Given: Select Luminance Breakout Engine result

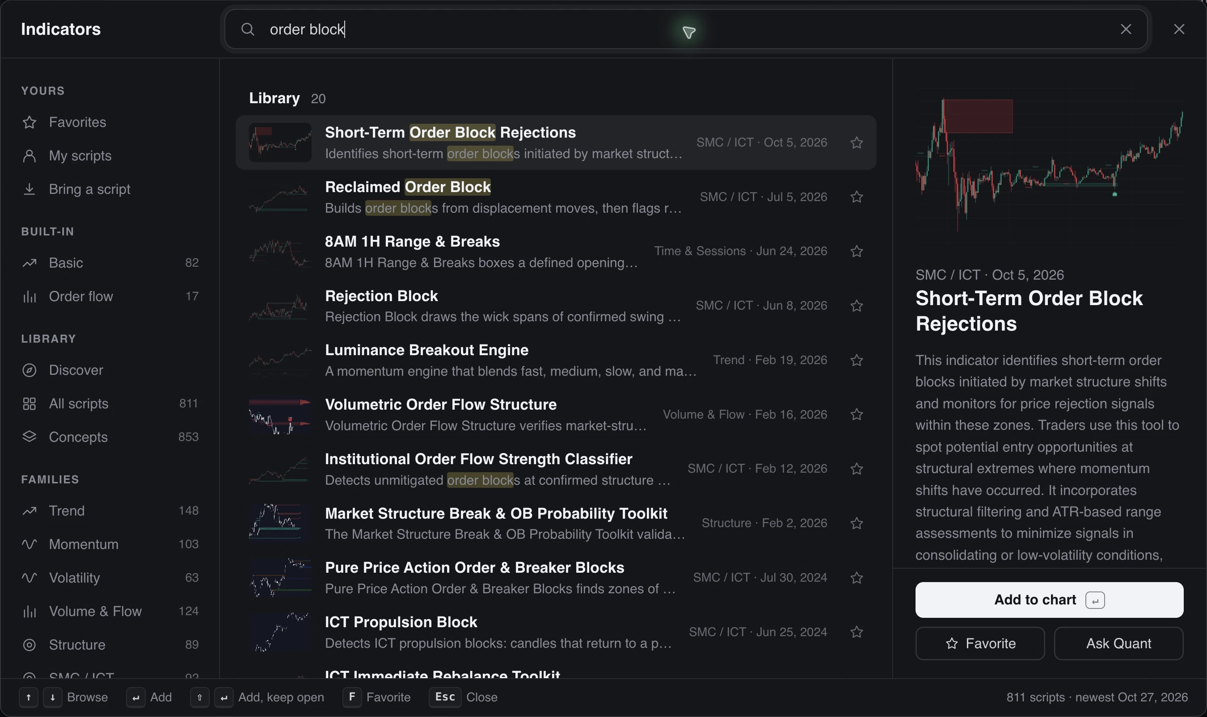Looking at the screenshot, I should click(x=556, y=360).
